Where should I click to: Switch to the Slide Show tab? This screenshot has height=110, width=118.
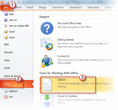click(x=93, y=8)
